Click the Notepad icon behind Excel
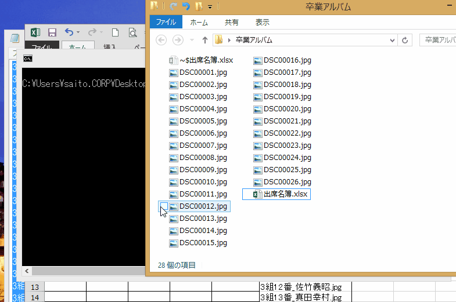Viewport: 456px width, 302px height. pos(15,38)
